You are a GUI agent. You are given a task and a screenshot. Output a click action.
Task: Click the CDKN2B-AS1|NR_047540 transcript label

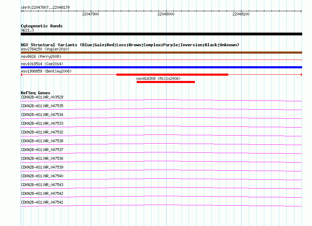[42, 176]
